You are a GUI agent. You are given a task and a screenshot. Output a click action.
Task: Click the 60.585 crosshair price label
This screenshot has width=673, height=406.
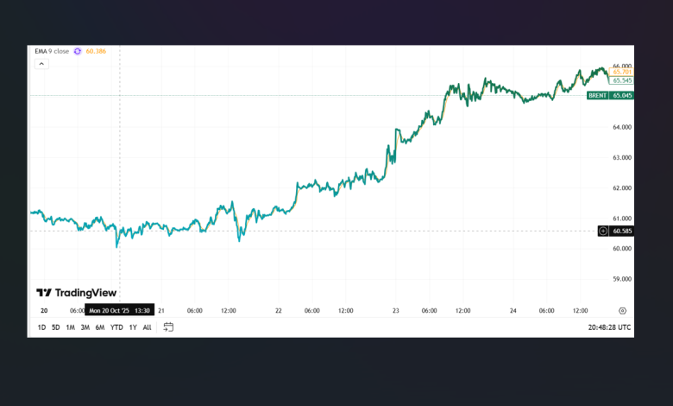(622, 231)
